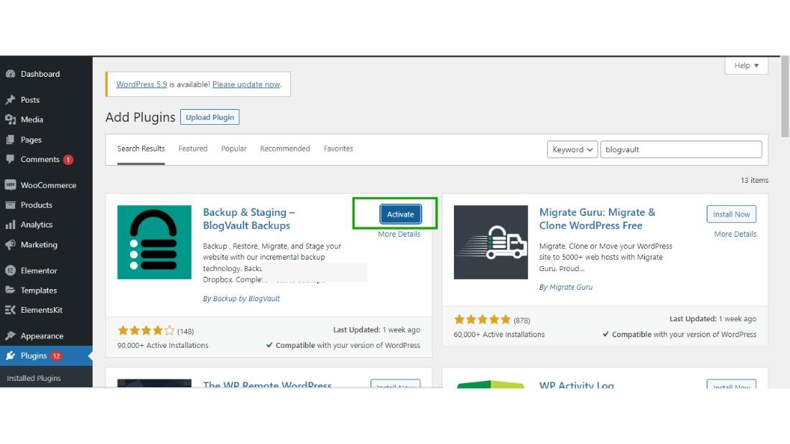Open More Details for BlogVault Backups
Screen dimensions: 790x444
pyautogui.click(x=399, y=234)
